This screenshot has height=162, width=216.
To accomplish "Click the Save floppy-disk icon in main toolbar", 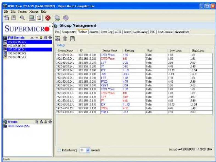I will [x=13, y=18].
